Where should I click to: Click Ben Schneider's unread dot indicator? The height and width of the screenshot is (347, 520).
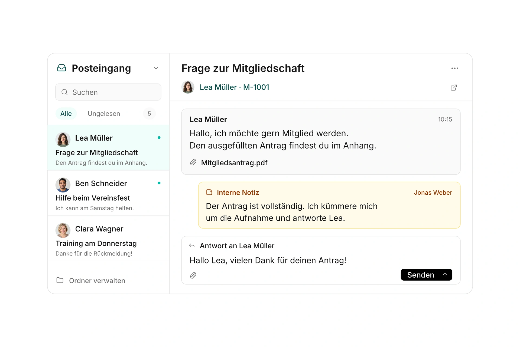click(159, 183)
